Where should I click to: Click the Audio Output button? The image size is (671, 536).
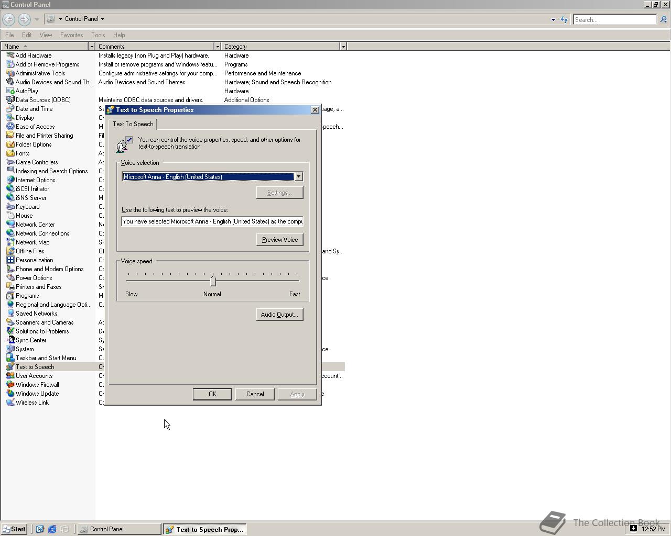click(280, 315)
